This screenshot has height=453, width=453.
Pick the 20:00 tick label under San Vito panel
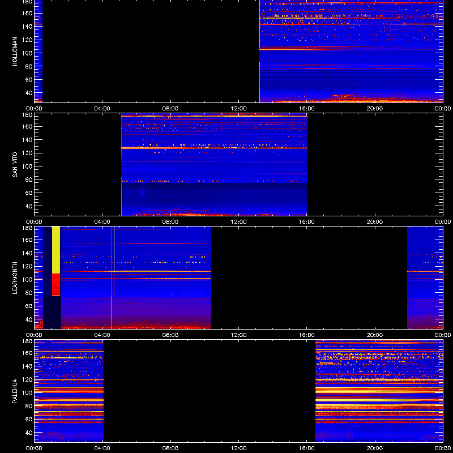375,222
